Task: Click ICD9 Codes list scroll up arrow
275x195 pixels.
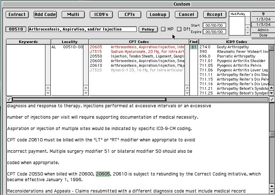Action: (271, 88)
